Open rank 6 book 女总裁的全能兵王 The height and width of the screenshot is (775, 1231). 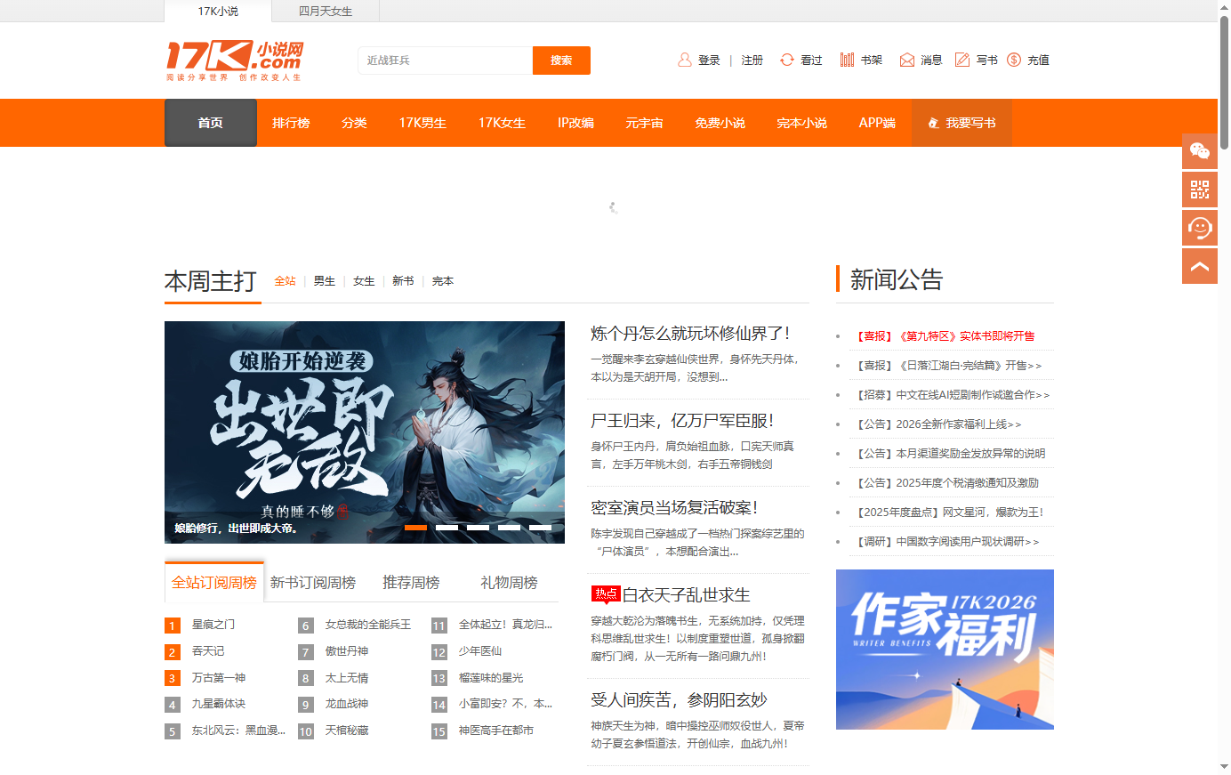[x=368, y=625]
